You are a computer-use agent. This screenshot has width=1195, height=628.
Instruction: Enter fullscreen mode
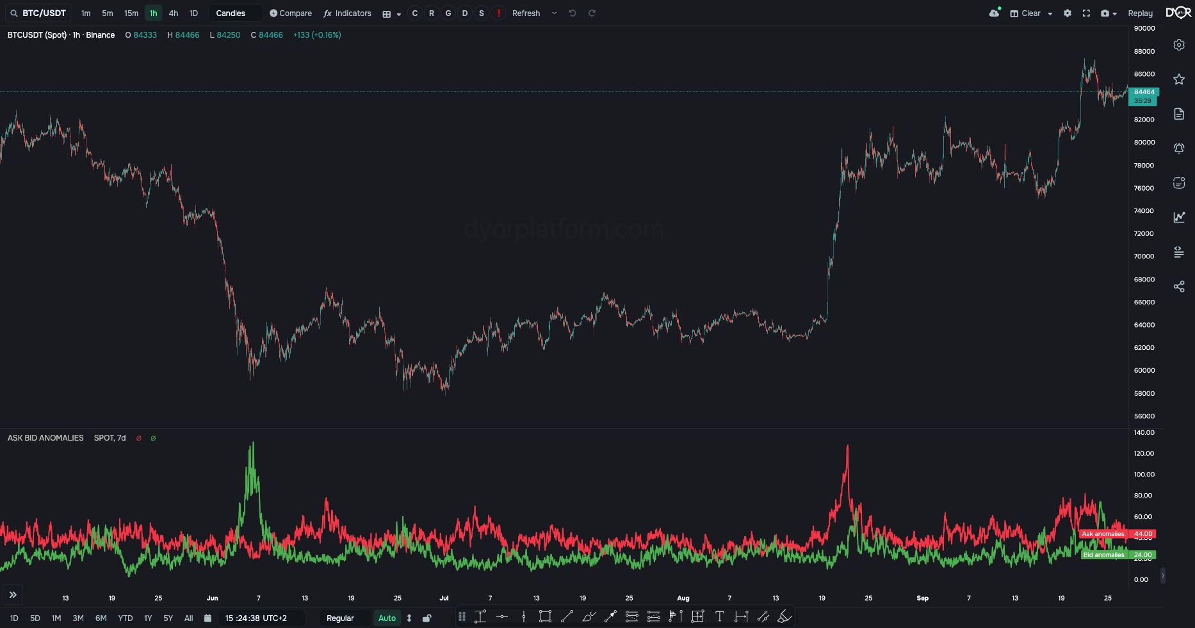click(1086, 13)
